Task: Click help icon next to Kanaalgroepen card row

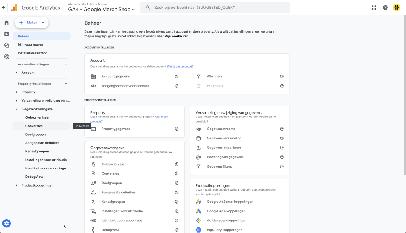Action: coord(176,202)
